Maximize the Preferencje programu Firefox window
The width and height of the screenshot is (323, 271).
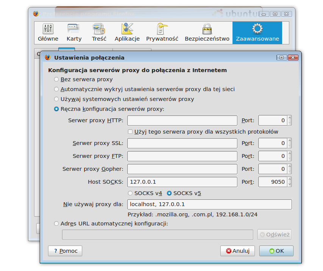tap(275, 14)
